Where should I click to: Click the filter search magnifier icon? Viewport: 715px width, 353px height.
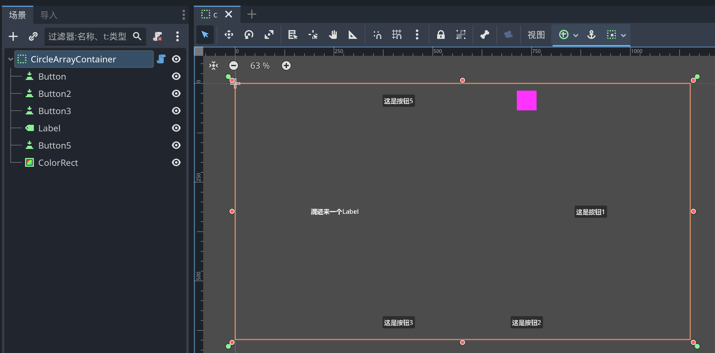137,36
